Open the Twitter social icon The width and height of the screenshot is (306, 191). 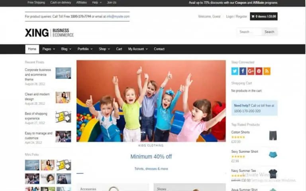[235, 71]
